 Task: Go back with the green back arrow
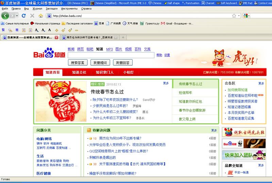(x=5, y=16)
